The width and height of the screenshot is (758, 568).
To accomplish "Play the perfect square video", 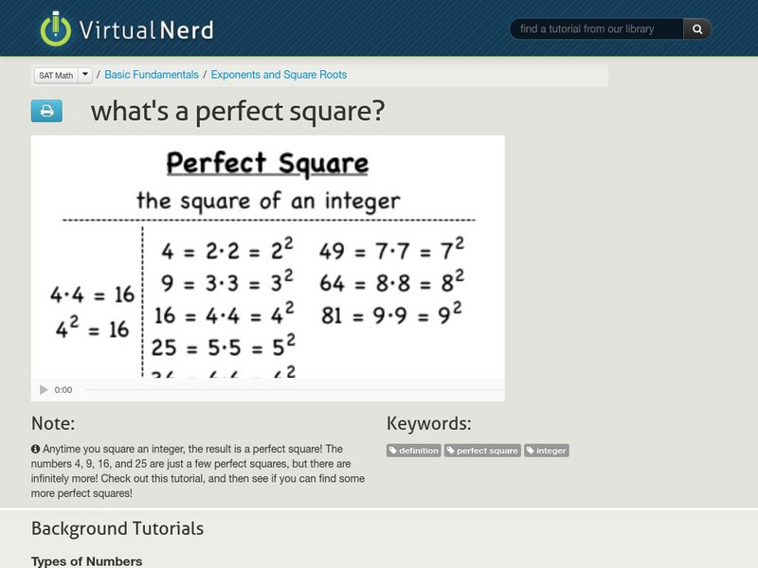I will point(44,390).
